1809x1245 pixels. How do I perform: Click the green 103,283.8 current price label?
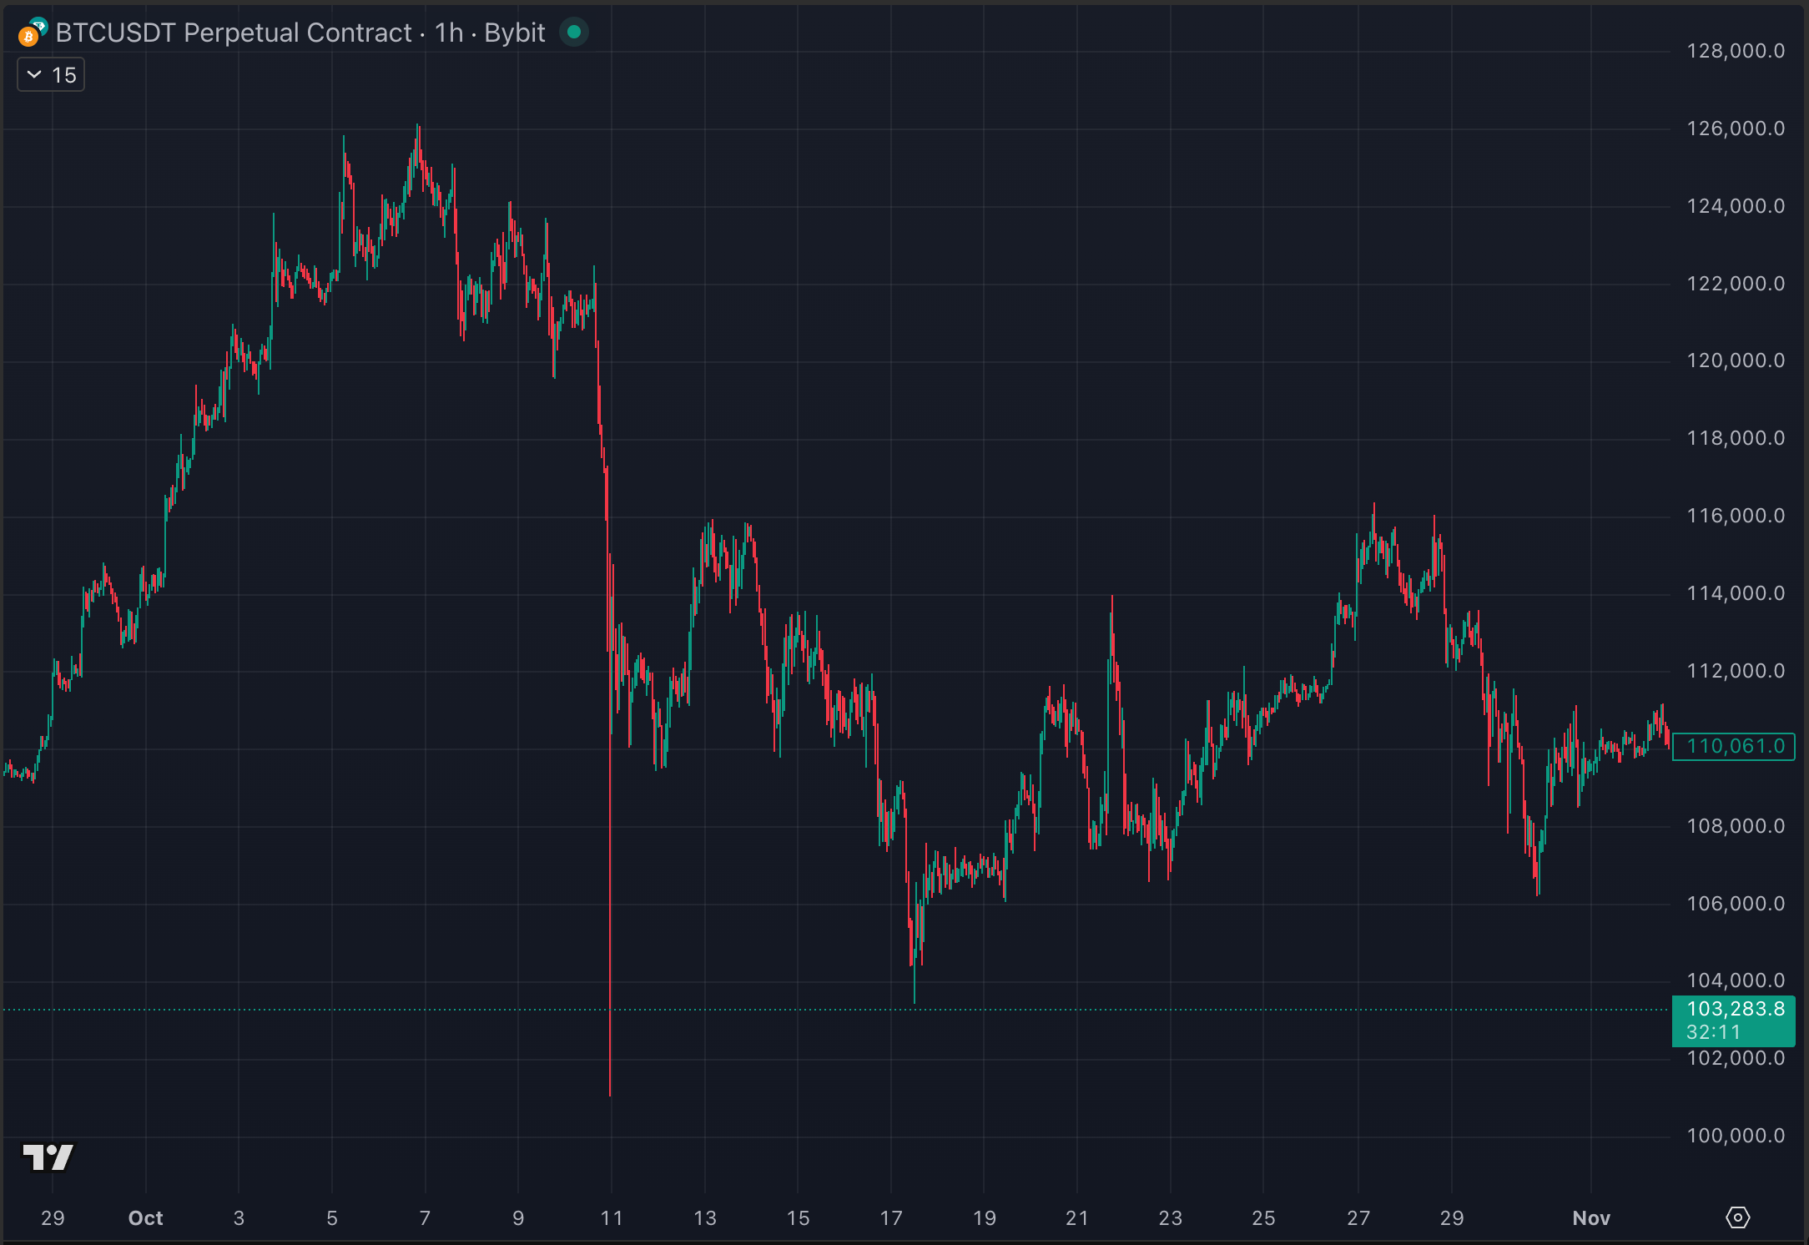(1735, 1010)
